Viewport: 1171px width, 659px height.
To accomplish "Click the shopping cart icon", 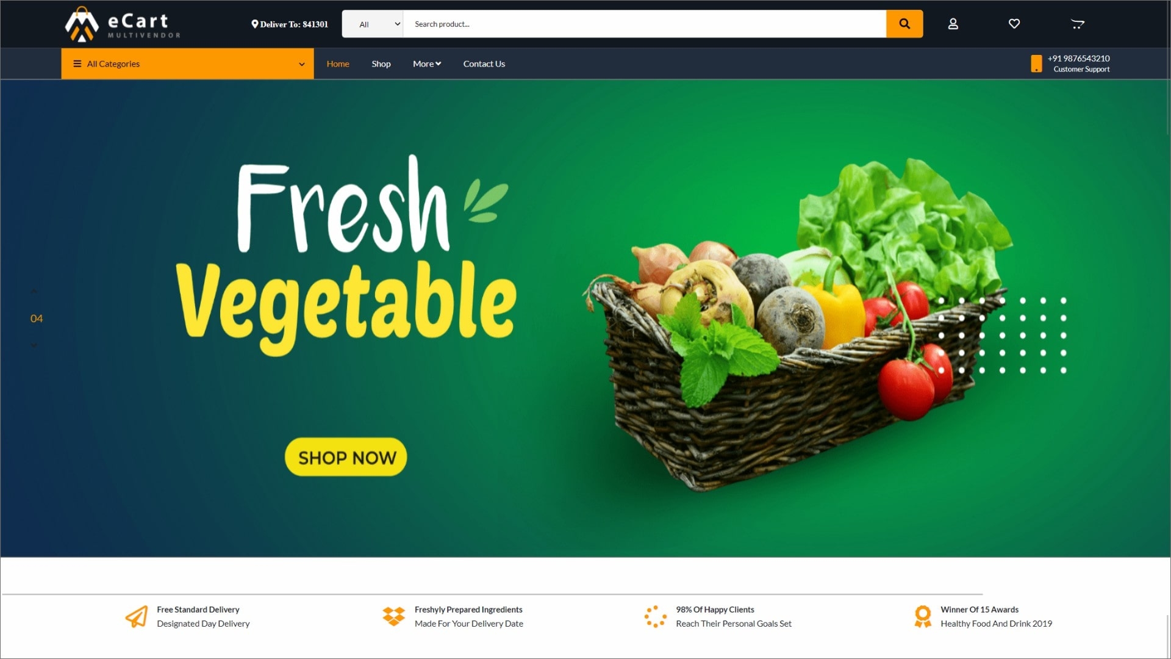I will click(1077, 24).
